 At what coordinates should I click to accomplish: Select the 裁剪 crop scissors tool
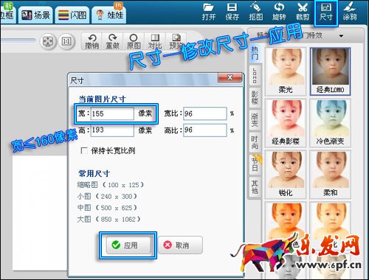[303, 12]
